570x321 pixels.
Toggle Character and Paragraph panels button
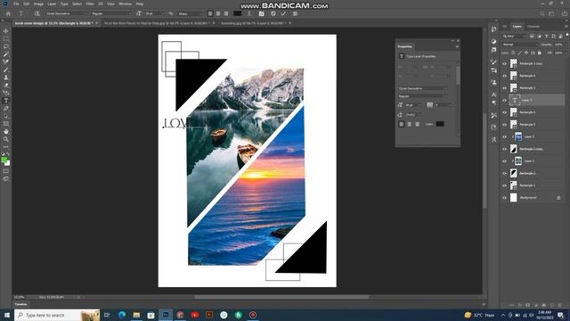pos(261,14)
